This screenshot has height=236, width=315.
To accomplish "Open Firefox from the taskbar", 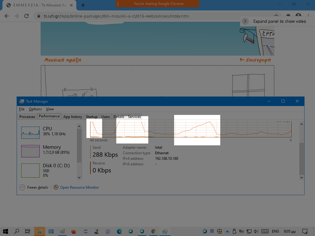I will [74, 231].
